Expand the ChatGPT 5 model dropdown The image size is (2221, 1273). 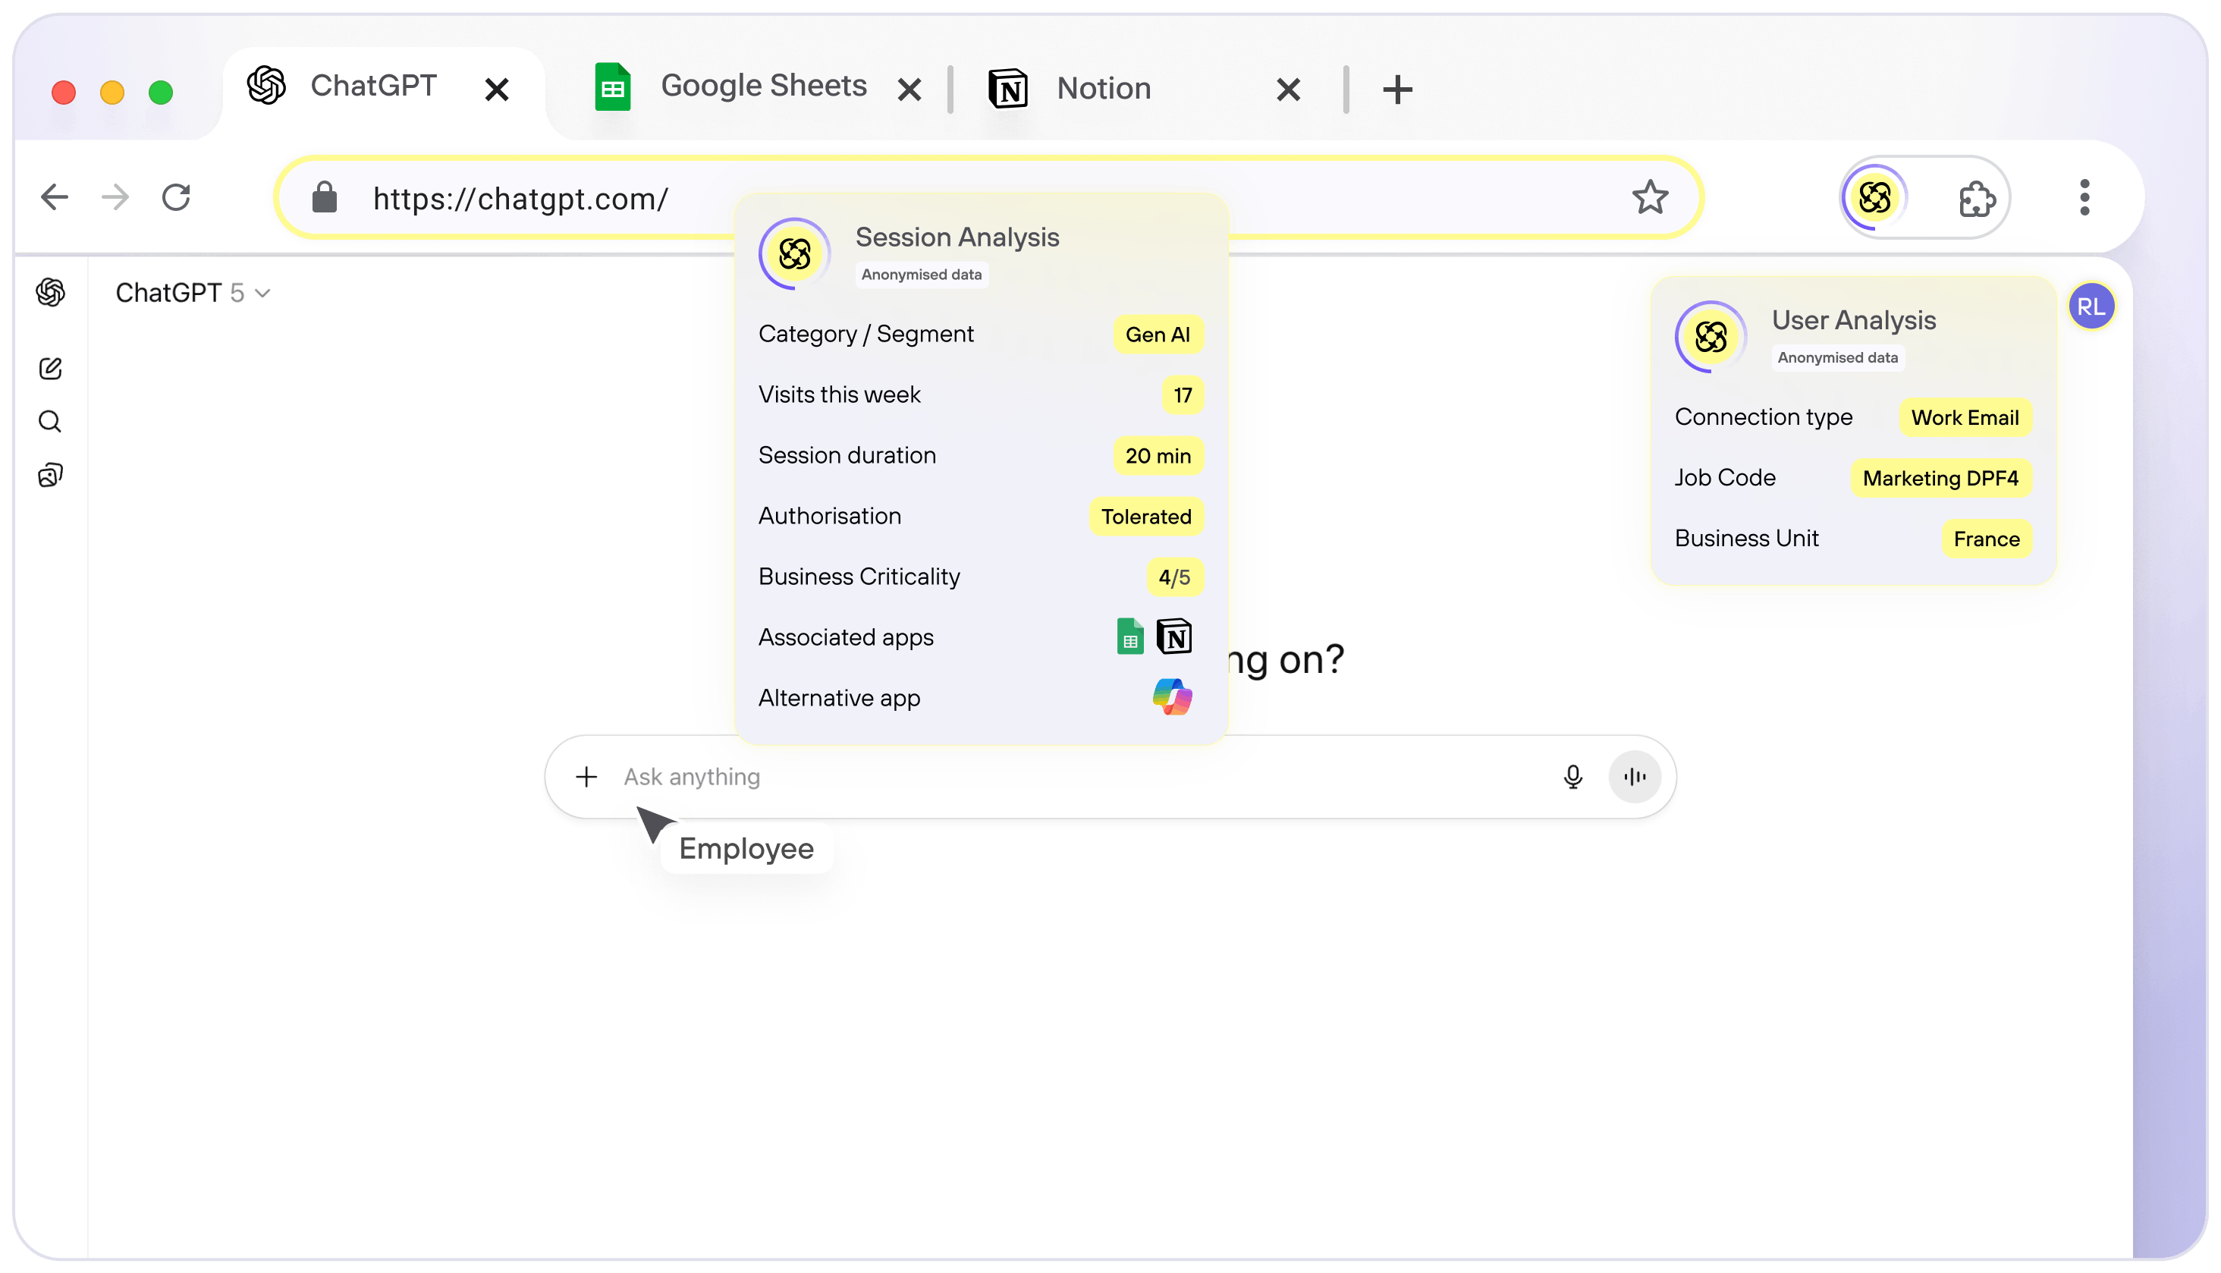point(193,293)
